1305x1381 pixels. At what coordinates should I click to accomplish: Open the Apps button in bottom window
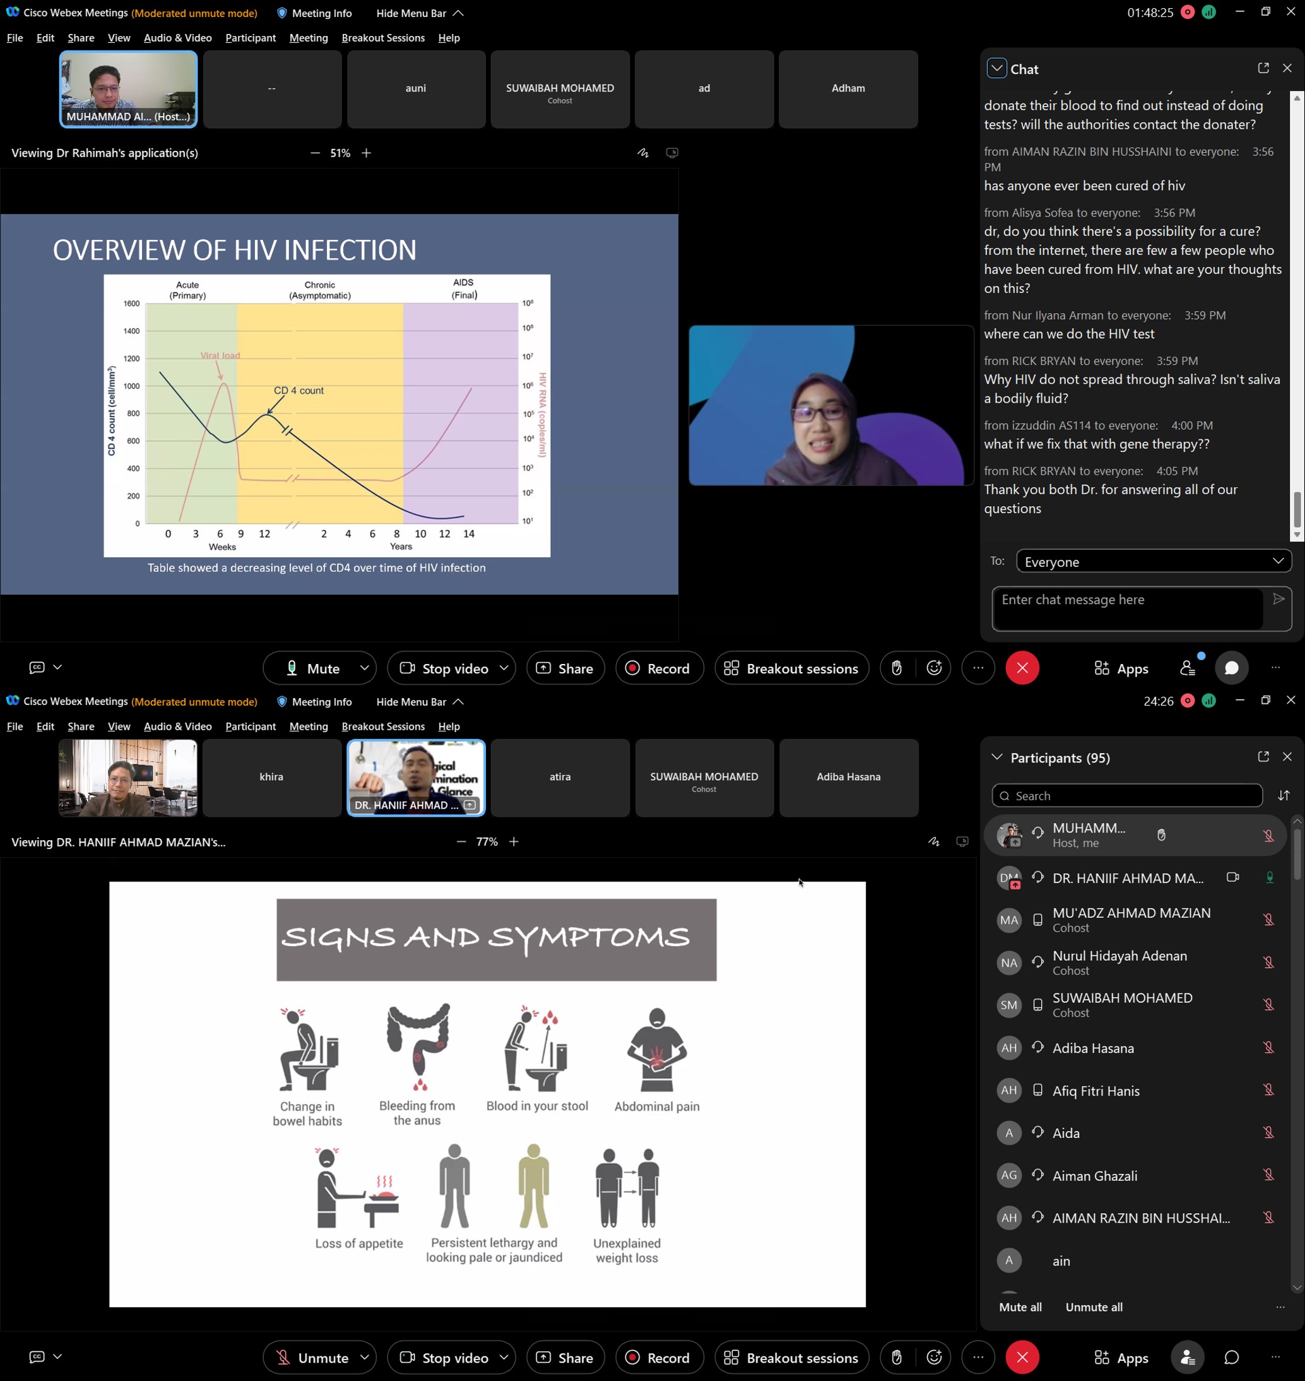pos(1121,1358)
